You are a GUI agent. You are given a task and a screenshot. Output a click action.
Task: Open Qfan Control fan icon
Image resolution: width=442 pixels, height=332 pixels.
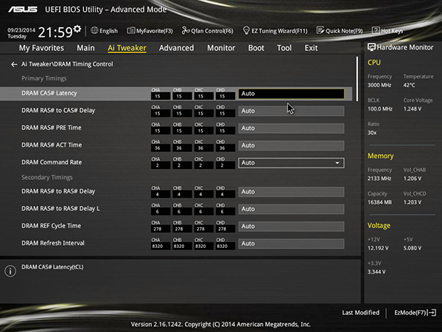pos(186,30)
